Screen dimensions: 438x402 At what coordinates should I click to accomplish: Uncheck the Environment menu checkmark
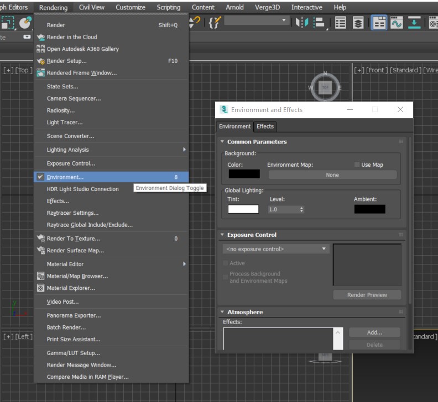(x=40, y=177)
